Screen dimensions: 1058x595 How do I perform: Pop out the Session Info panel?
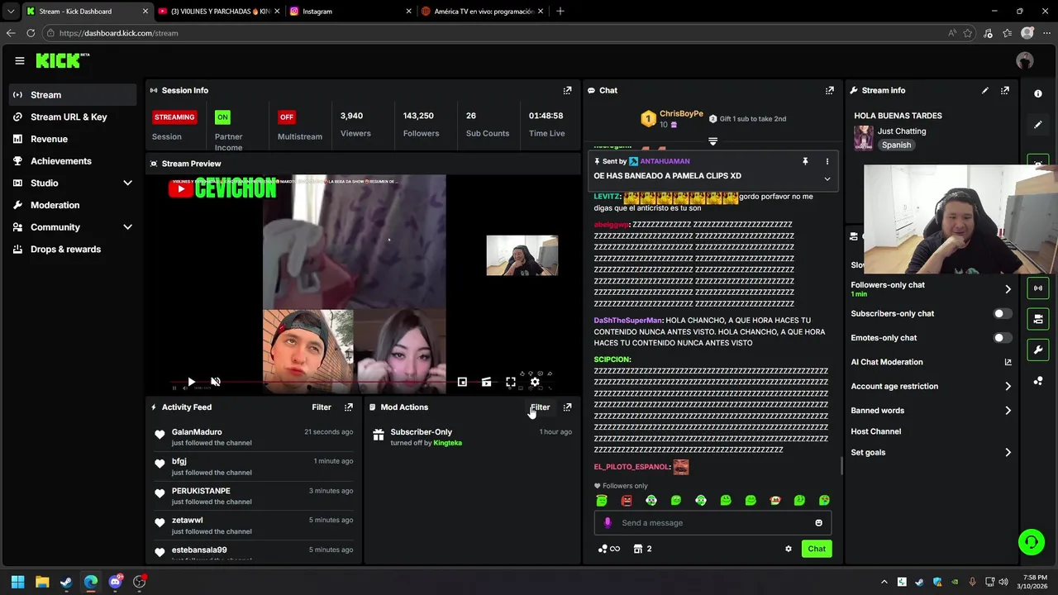[567, 90]
